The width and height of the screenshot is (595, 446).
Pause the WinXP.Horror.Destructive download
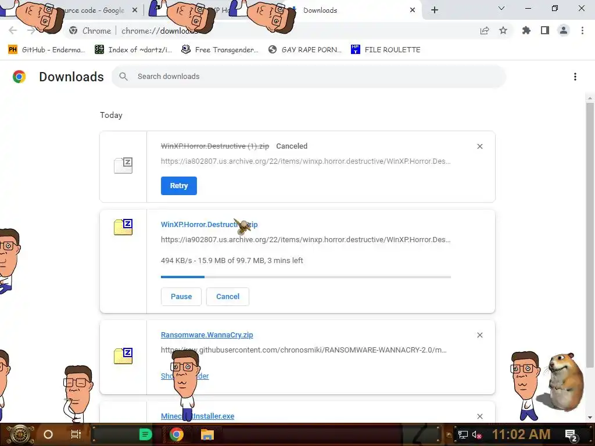pyautogui.click(x=181, y=297)
